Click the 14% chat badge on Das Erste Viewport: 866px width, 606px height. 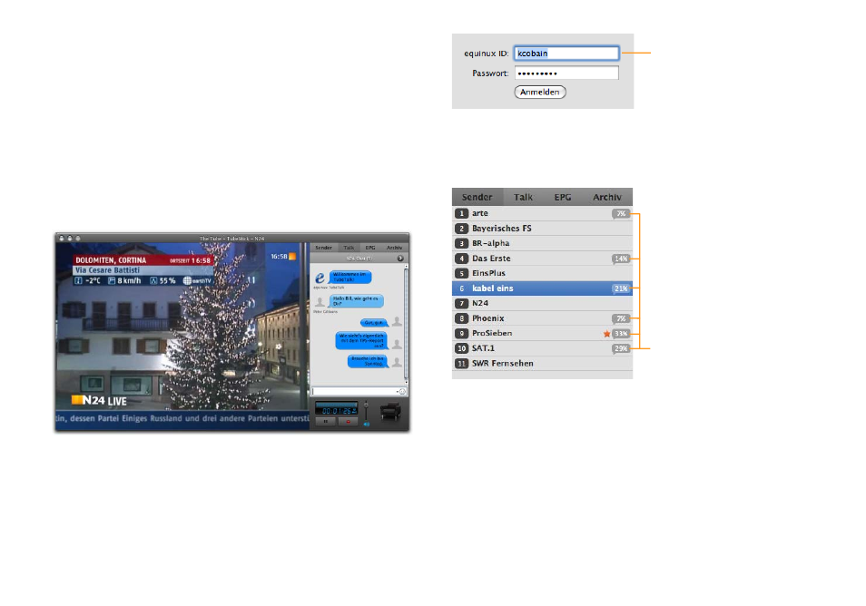click(621, 259)
